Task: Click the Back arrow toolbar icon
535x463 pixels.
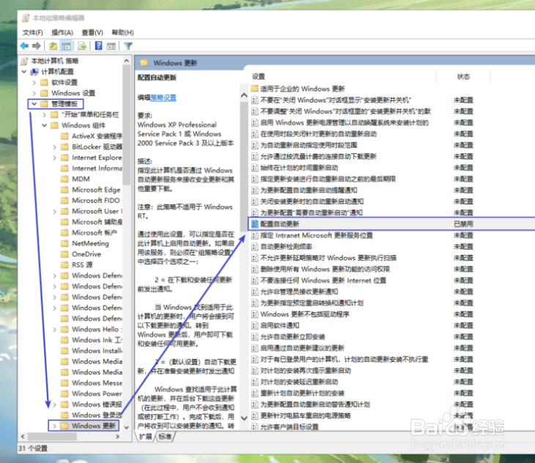Action: (24, 45)
